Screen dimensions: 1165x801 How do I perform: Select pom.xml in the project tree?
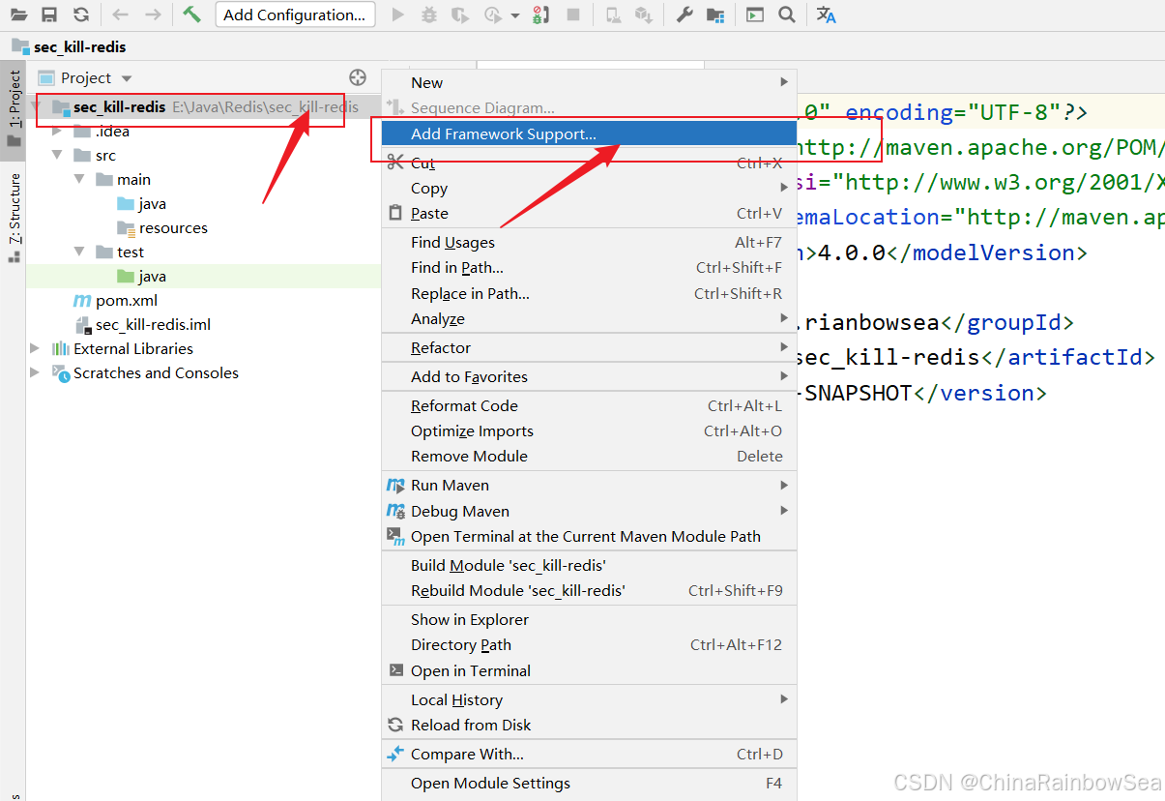(126, 300)
